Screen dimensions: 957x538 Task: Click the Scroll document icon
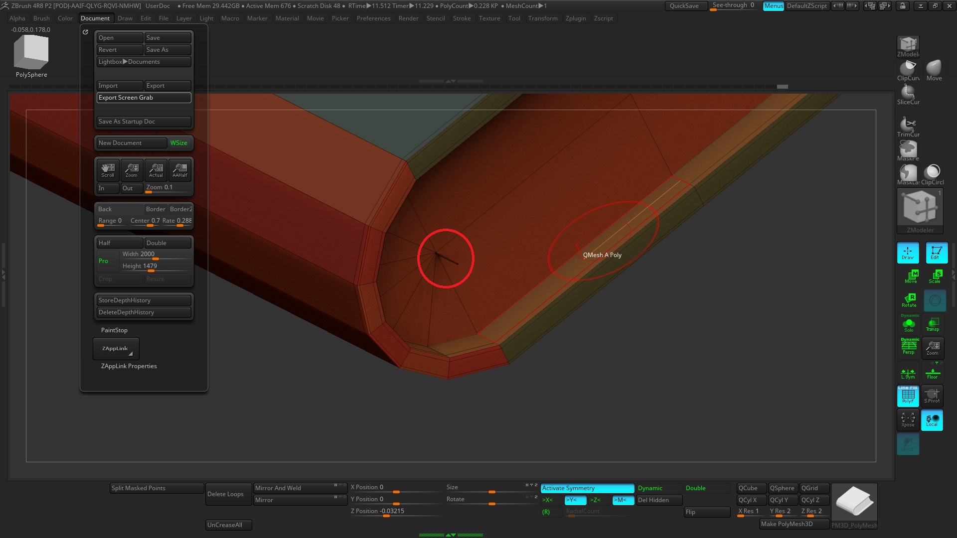click(x=108, y=170)
